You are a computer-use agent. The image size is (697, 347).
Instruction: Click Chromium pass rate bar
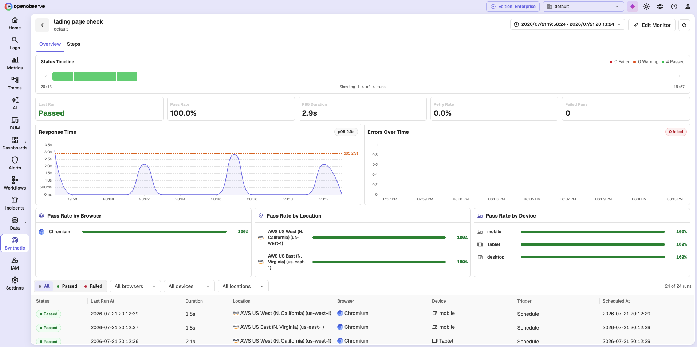(x=154, y=232)
